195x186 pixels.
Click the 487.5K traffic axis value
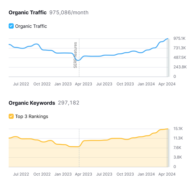tap(179, 58)
